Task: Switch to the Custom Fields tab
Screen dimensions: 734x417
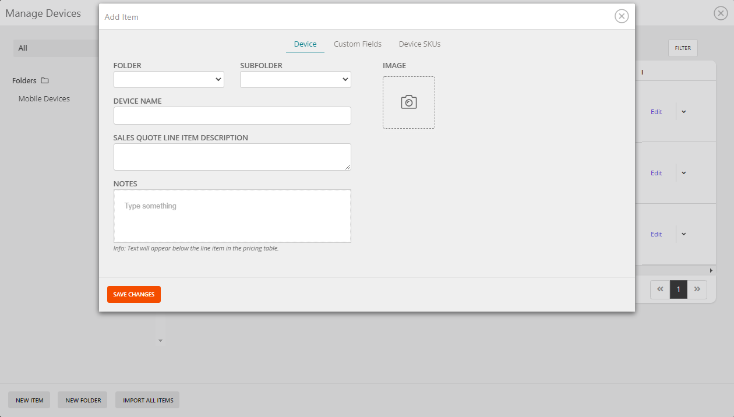Action: point(357,44)
